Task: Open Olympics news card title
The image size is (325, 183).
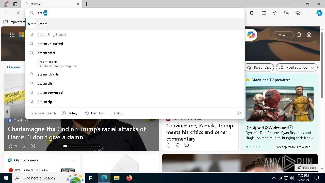Action: pos(26,160)
